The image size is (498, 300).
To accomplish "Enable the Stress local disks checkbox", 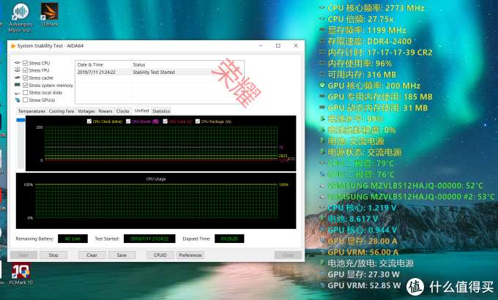I will click(26, 93).
